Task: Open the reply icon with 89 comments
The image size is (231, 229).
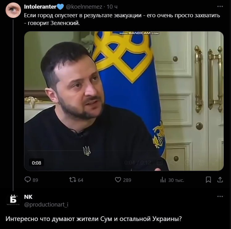Action: tap(27, 180)
